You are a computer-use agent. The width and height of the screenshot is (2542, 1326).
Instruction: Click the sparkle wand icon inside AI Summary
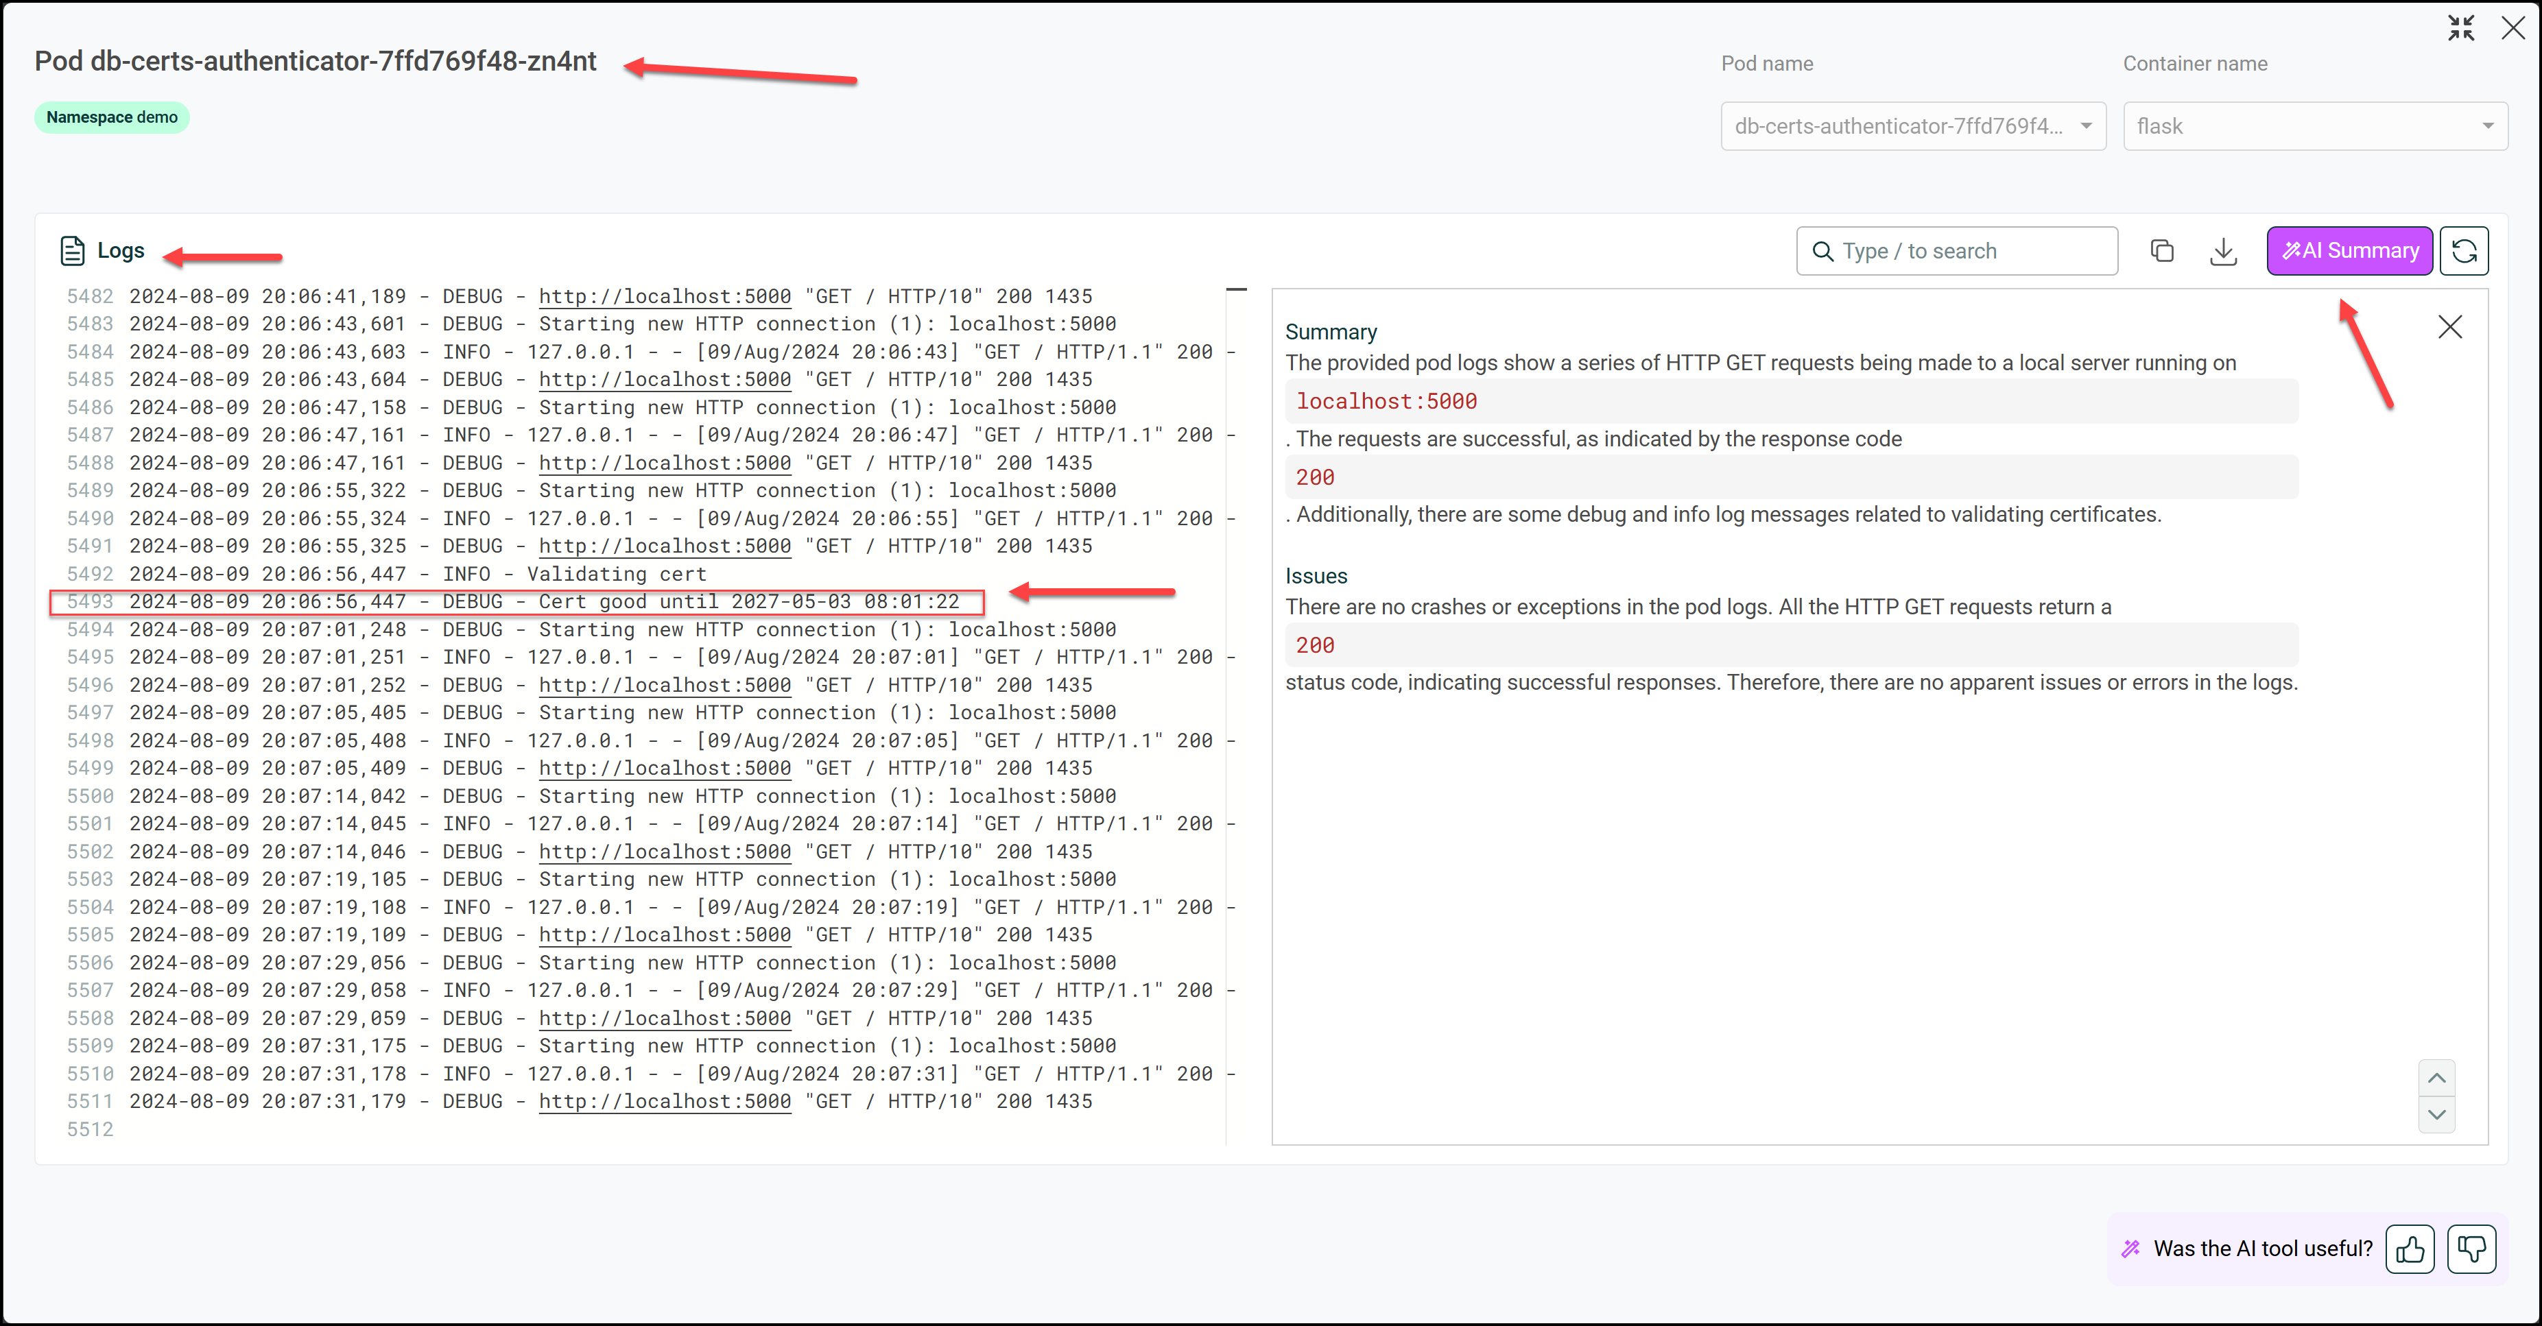pyautogui.click(x=2293, y=251)
